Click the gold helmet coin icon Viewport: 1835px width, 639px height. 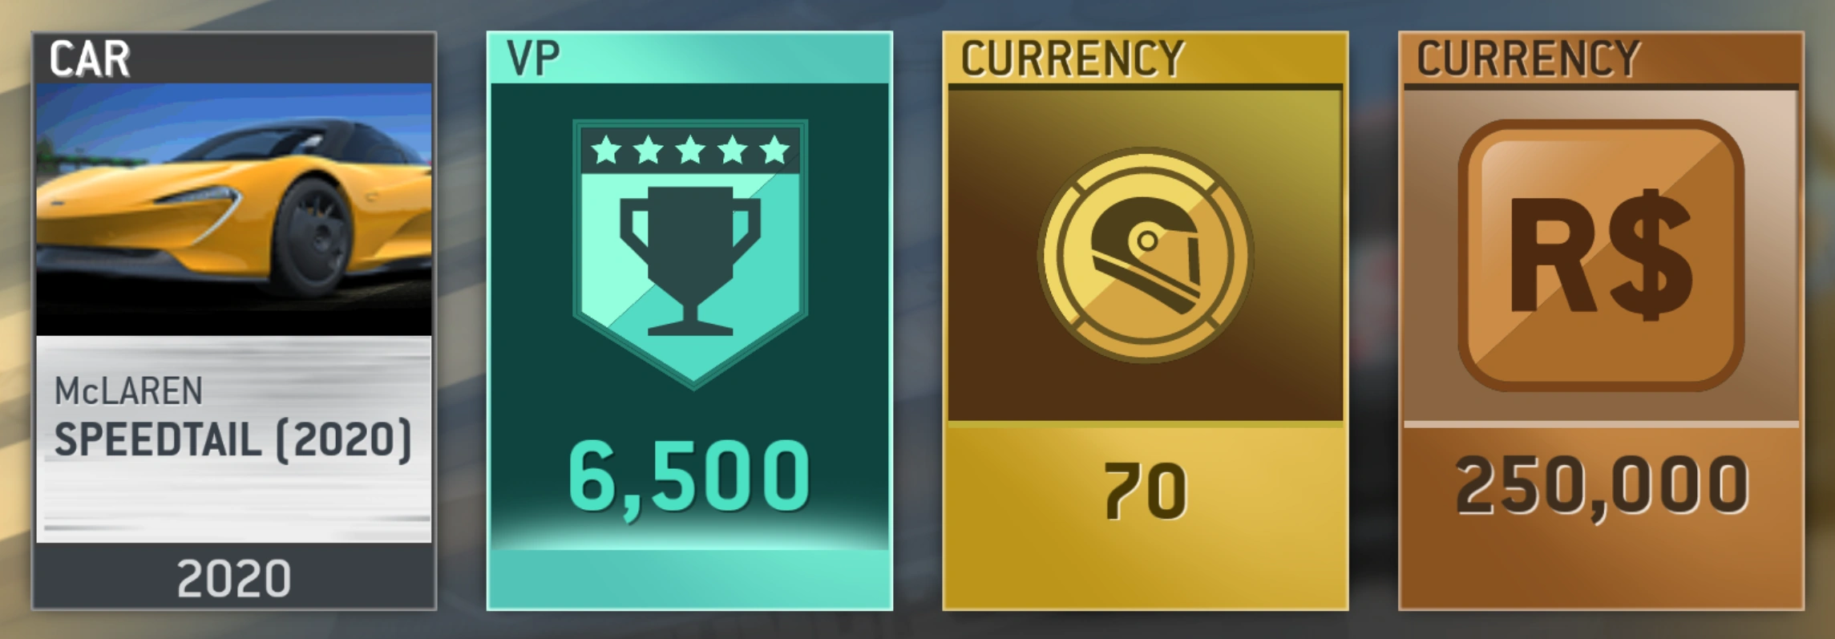pos(1146,255)
